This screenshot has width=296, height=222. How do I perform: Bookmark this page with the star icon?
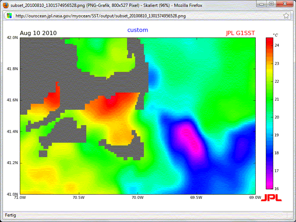coord(286,16)
